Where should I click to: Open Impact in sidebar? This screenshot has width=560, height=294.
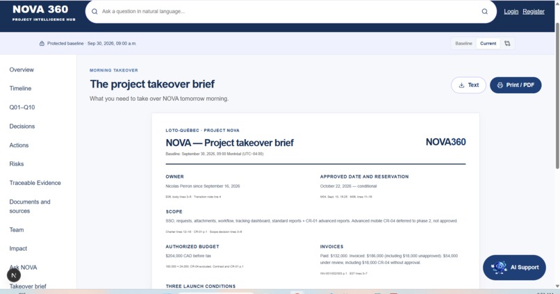18,249
